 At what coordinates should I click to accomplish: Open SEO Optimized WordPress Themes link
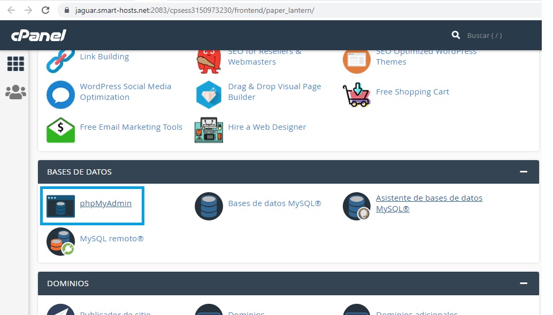tap(426, 57)
